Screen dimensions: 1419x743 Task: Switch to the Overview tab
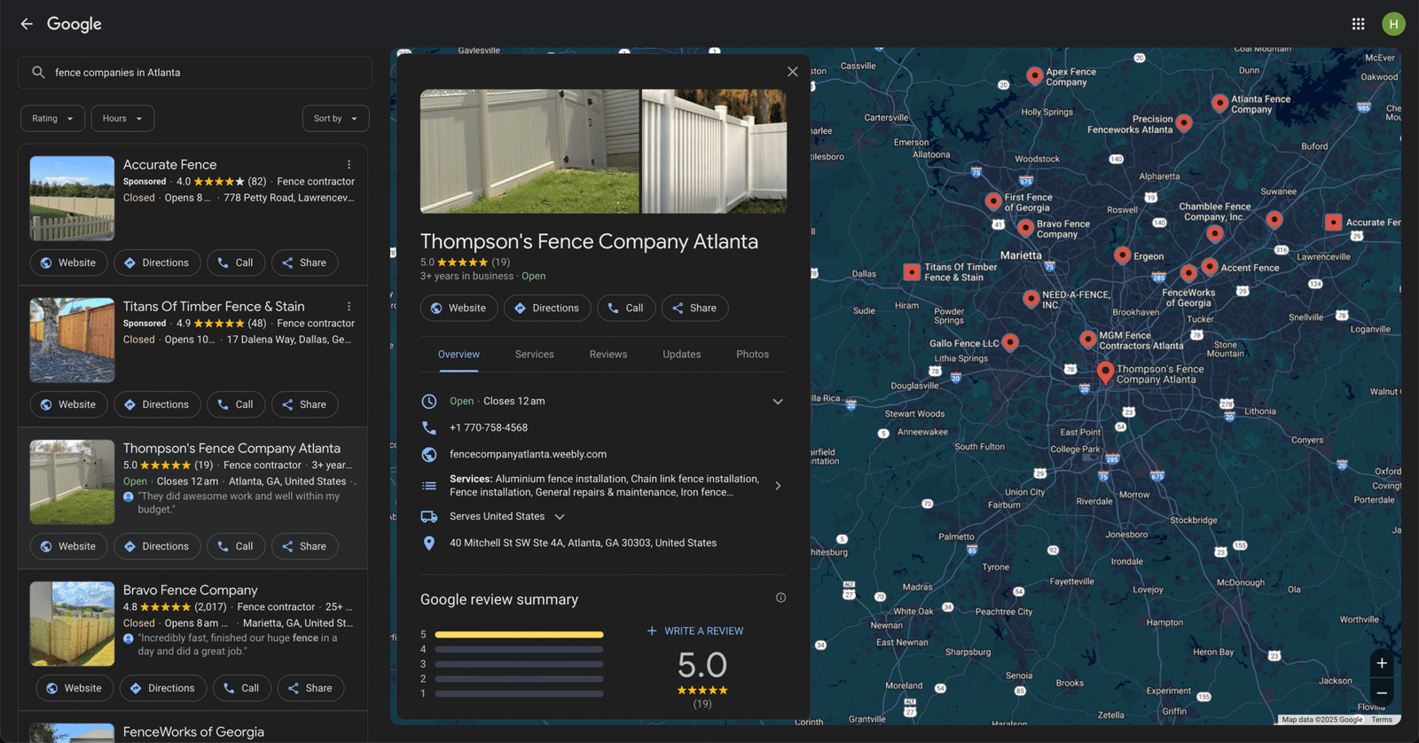(459, 355)
